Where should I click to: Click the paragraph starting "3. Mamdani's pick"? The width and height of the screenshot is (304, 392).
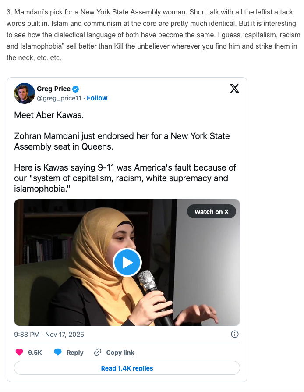click(x=153, y=35)
